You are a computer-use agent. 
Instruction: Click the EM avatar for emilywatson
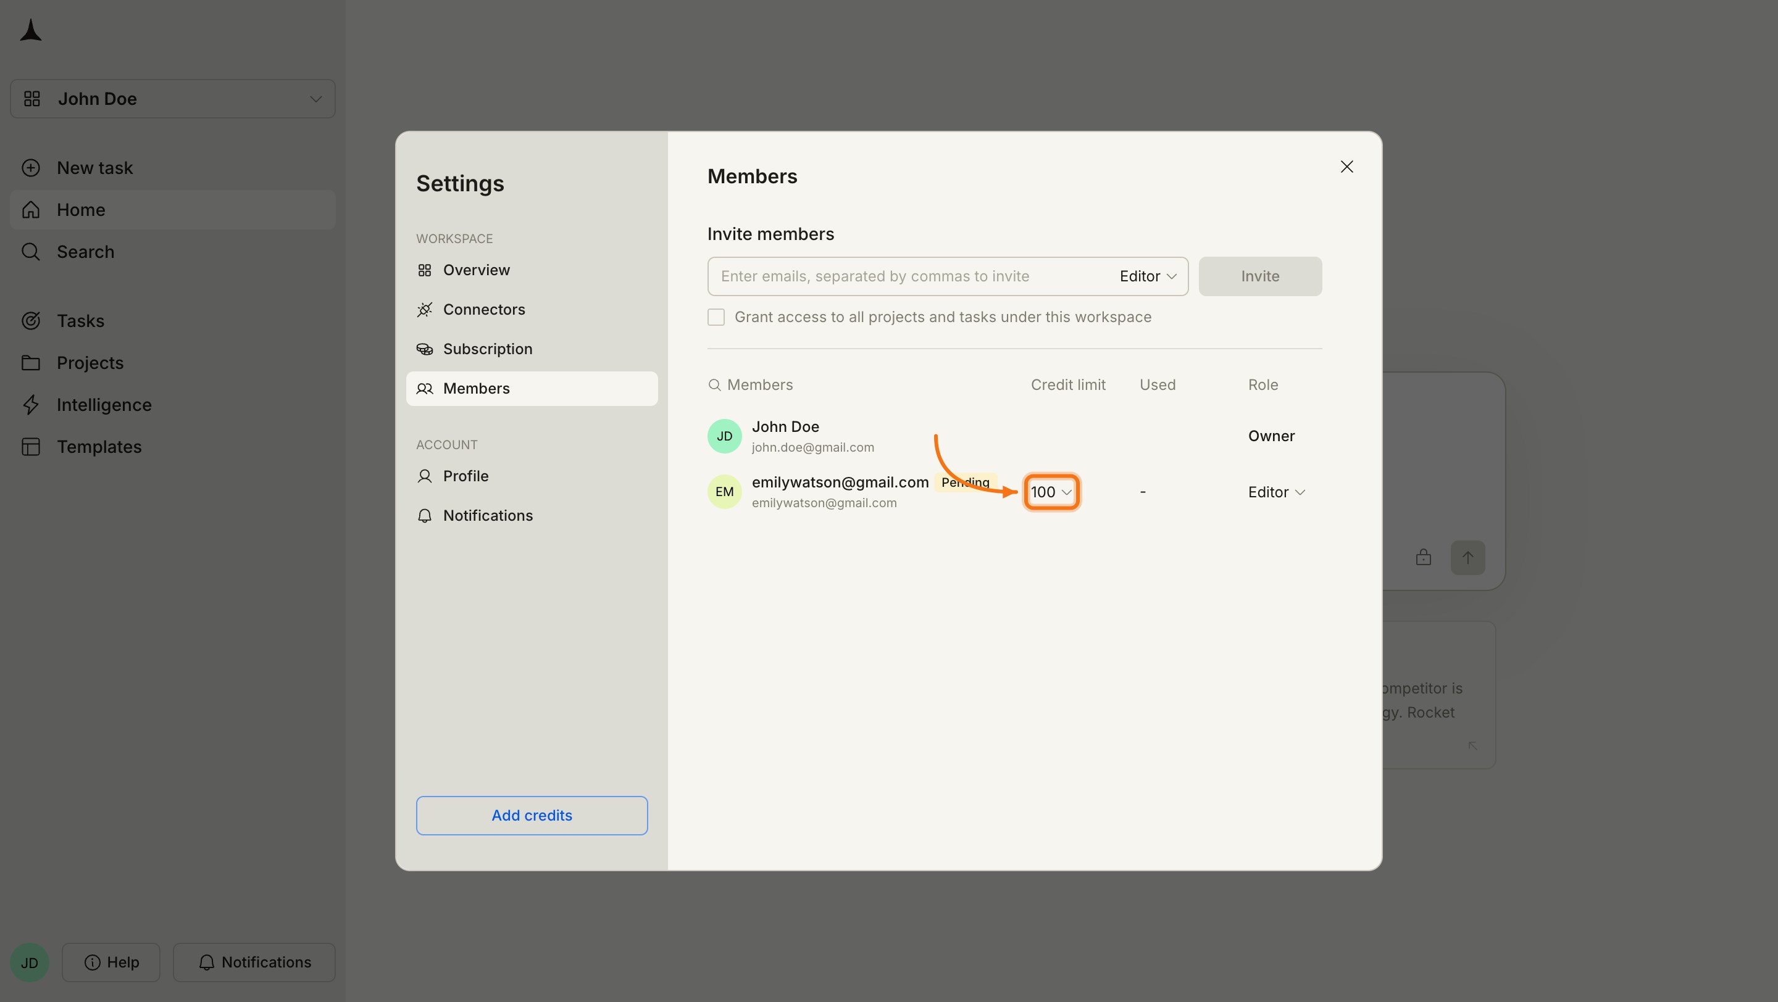[x=724, y=492]
